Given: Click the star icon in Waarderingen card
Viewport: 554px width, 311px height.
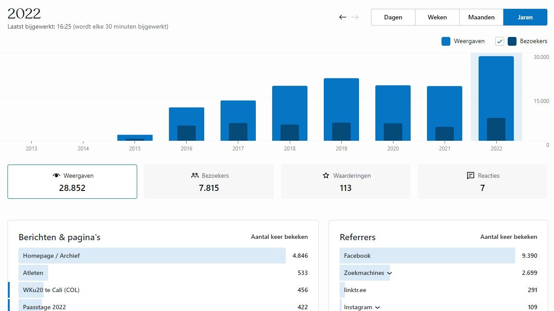Looking at the screenshot, I should click(x=326, y=176).
